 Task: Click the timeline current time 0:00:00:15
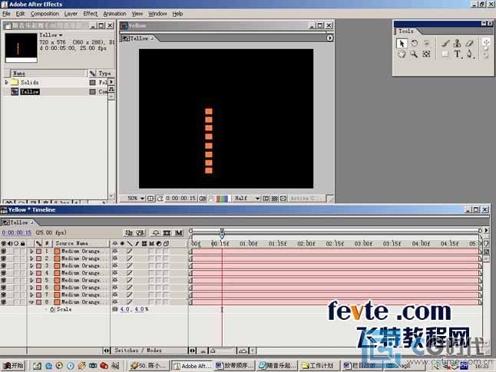[17, 232]
